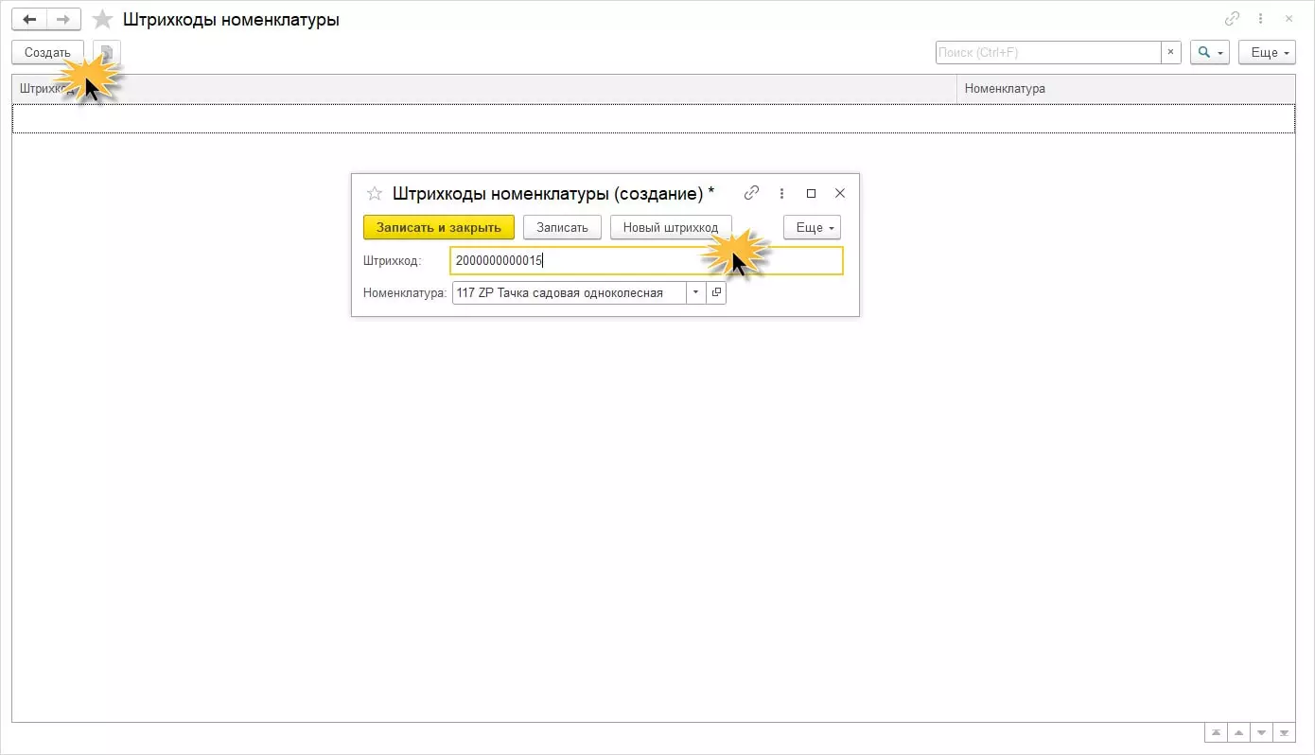The width and height of the screenshot is (1315, 755).
Task: Clear the search field with the x button
Action: [x=1171, y=52]
